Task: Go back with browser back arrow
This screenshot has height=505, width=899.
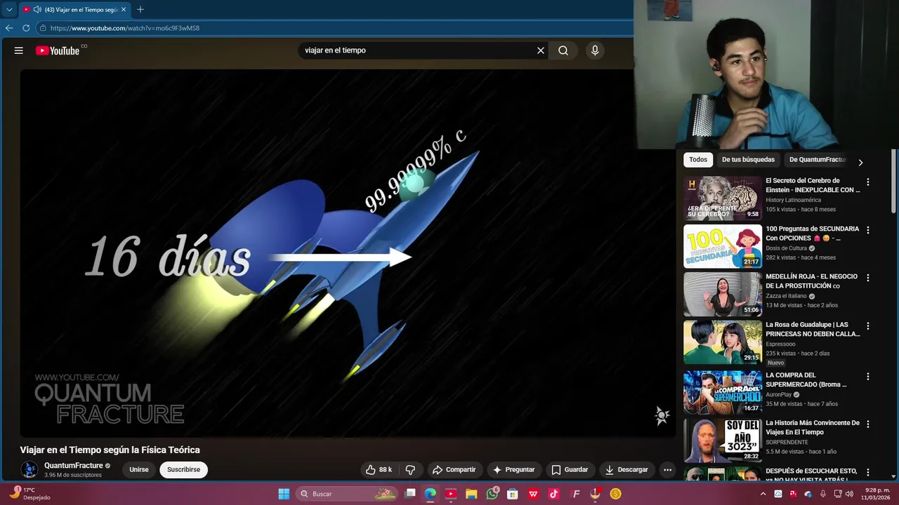Action: 9,28
